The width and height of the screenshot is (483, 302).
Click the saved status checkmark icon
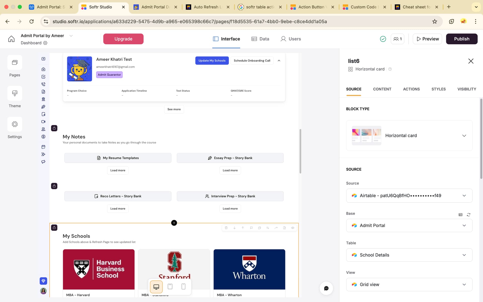click(x=383, y=39)
